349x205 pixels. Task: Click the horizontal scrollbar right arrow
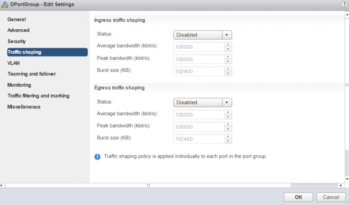click(x=341, y=185)
